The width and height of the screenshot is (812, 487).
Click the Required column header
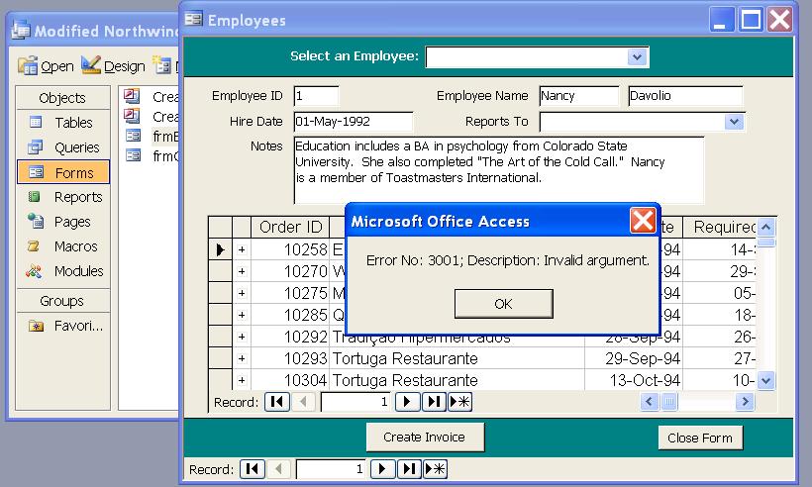point(720,228)
